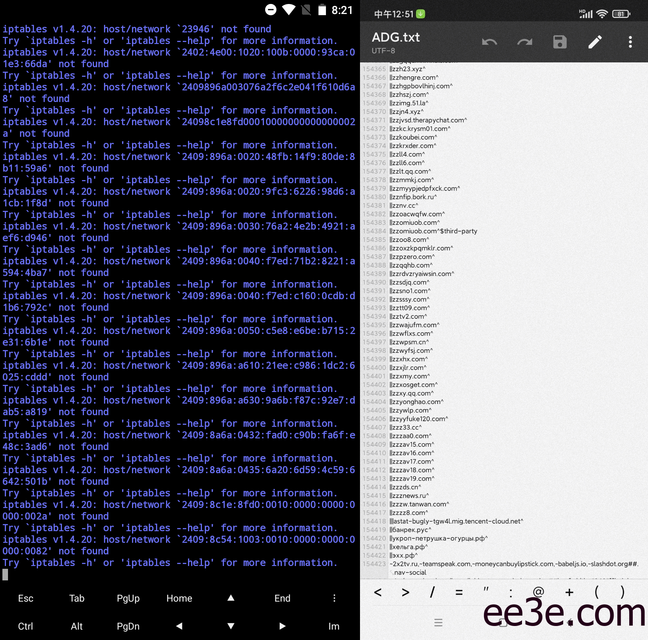Viewport: 648px width, 640px height.
Task: Undo the last edit in ADG.txt
Action: 489,42
